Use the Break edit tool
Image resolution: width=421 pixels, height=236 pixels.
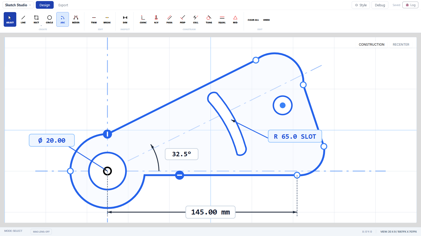107,19
